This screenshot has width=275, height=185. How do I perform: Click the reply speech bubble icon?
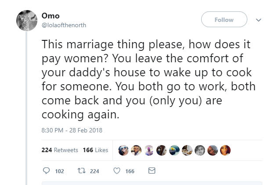[x=47, y=171]
